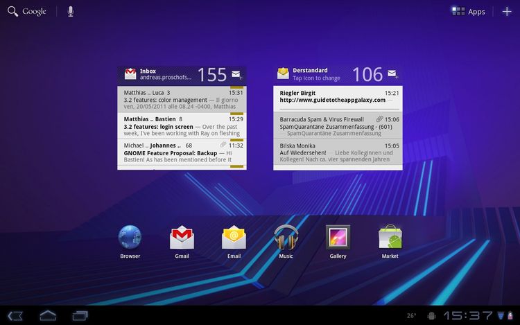Screen dimensions: 520x325
Task: Open the Recent Apps switcher
Action: click(x=80, y=315)
